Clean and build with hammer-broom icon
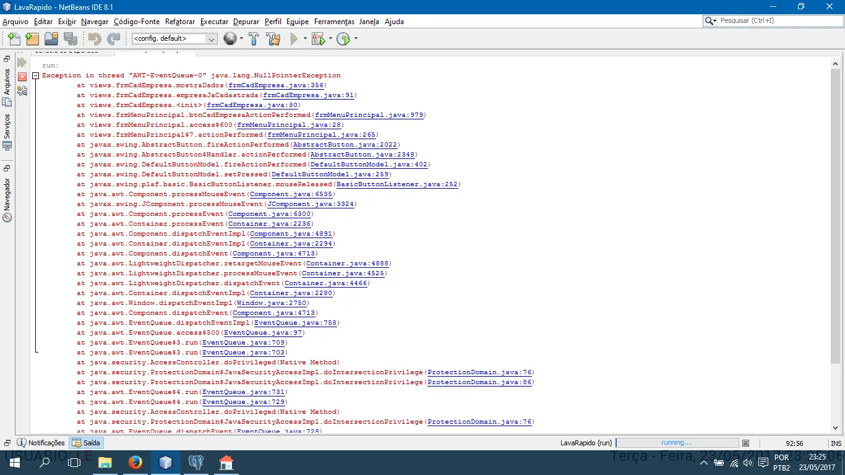 (273, 39)
